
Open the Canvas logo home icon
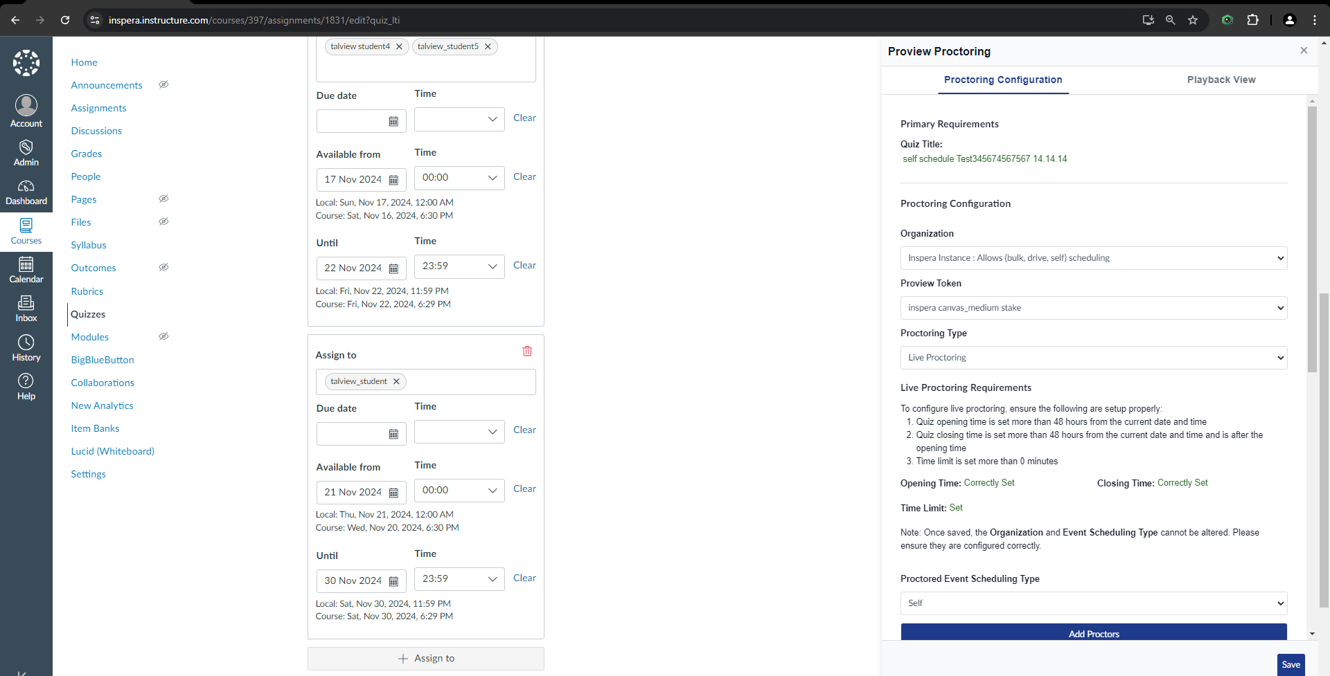coord(26,63)
